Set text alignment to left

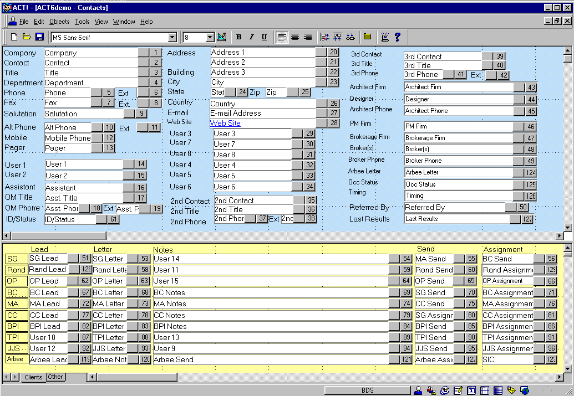tap(282, 37)
